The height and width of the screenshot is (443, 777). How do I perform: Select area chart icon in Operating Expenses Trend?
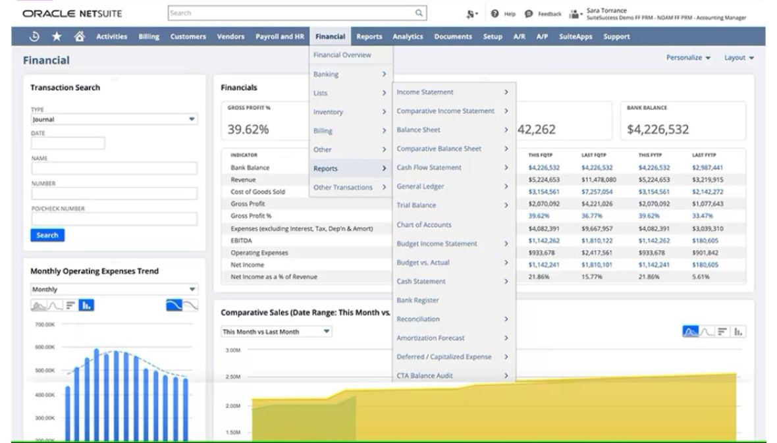(x=38, y=305)
